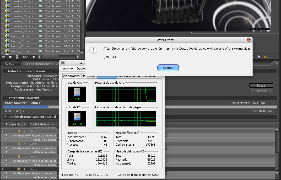Click the exposure value +0,0
The height and width of the screenshot is (180, 281).
click(x=265, y=57)
